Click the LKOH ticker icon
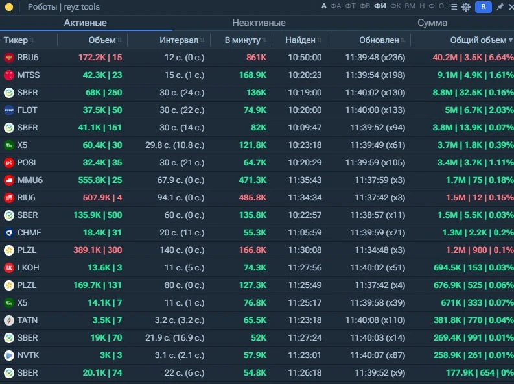 coord(9,268)
